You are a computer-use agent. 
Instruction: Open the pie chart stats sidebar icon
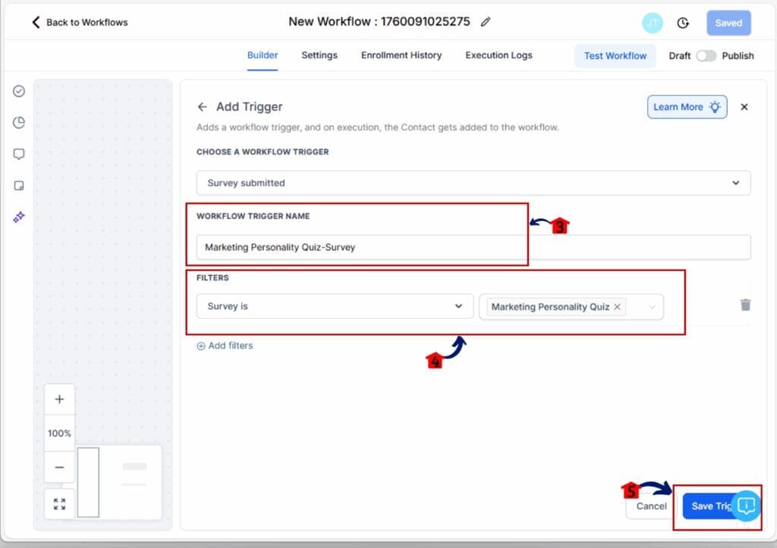[19, 123]
